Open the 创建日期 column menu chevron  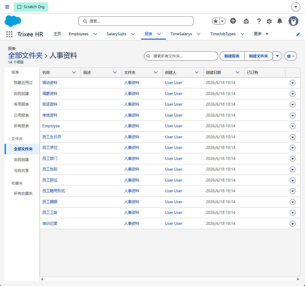click(238, 72)
